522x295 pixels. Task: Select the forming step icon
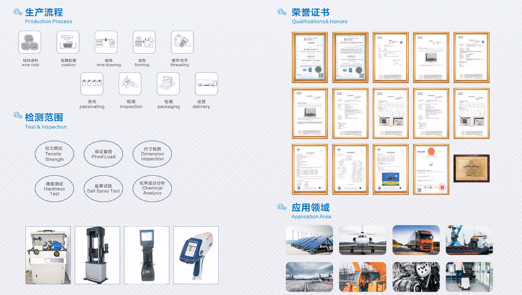point(144,42)
